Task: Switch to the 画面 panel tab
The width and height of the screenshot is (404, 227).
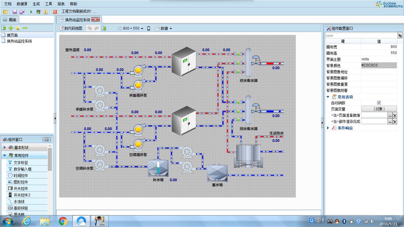Action: pos(10,20)
